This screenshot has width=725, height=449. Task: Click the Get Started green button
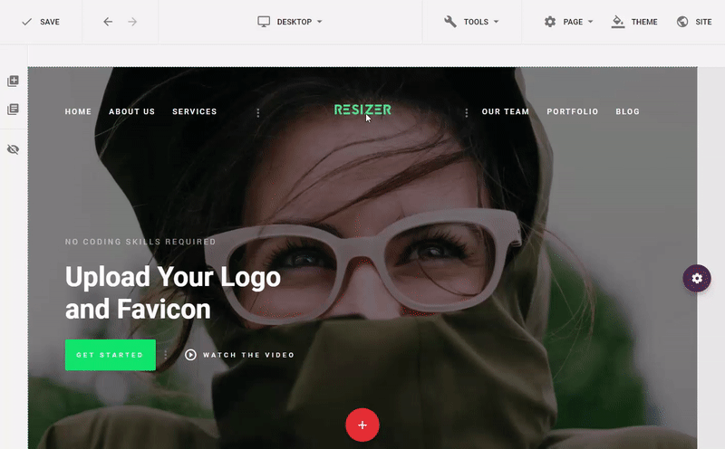tap(111, 355)
